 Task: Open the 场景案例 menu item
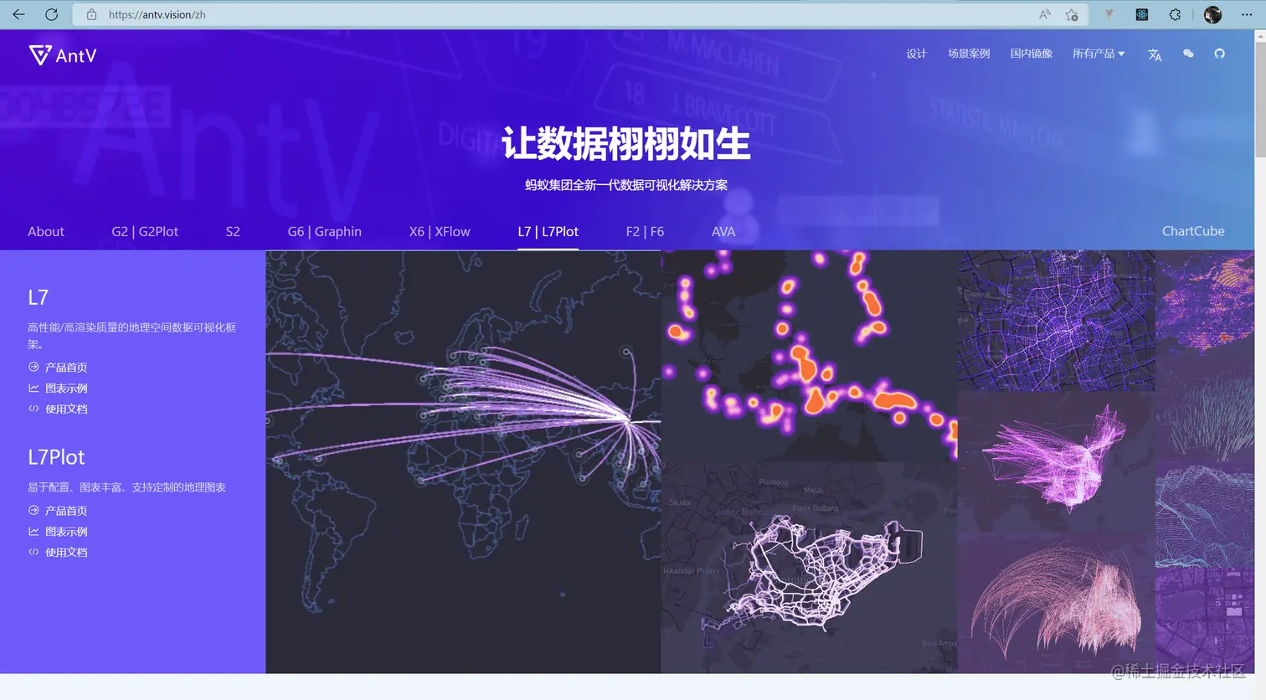point(969,54)
